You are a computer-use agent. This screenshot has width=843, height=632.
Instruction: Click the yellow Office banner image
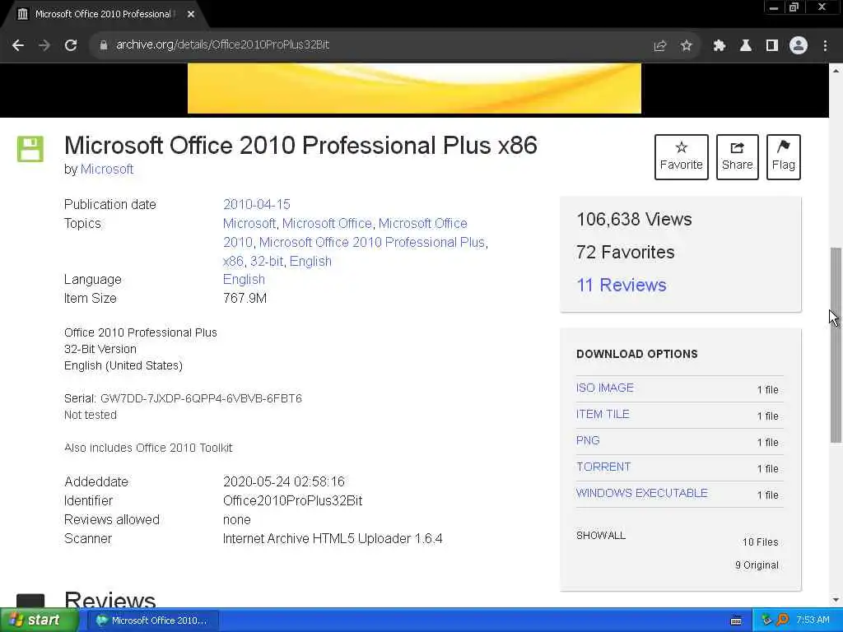(414, 88)
